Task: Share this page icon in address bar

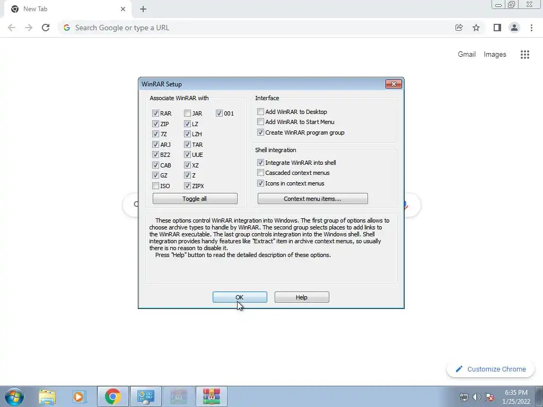Action: tap(459, 28)
